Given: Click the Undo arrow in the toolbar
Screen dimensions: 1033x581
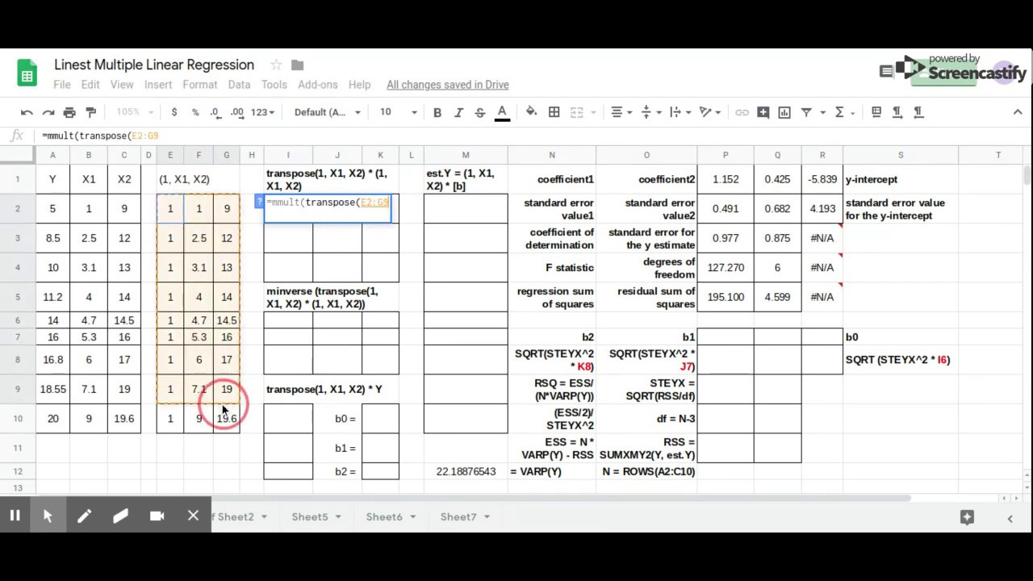Looking at the screenshot, I should pyautogui.click(x=27, y=112).
